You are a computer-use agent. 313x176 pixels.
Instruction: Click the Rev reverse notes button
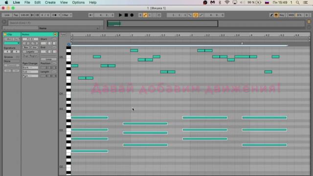(26, 47)
